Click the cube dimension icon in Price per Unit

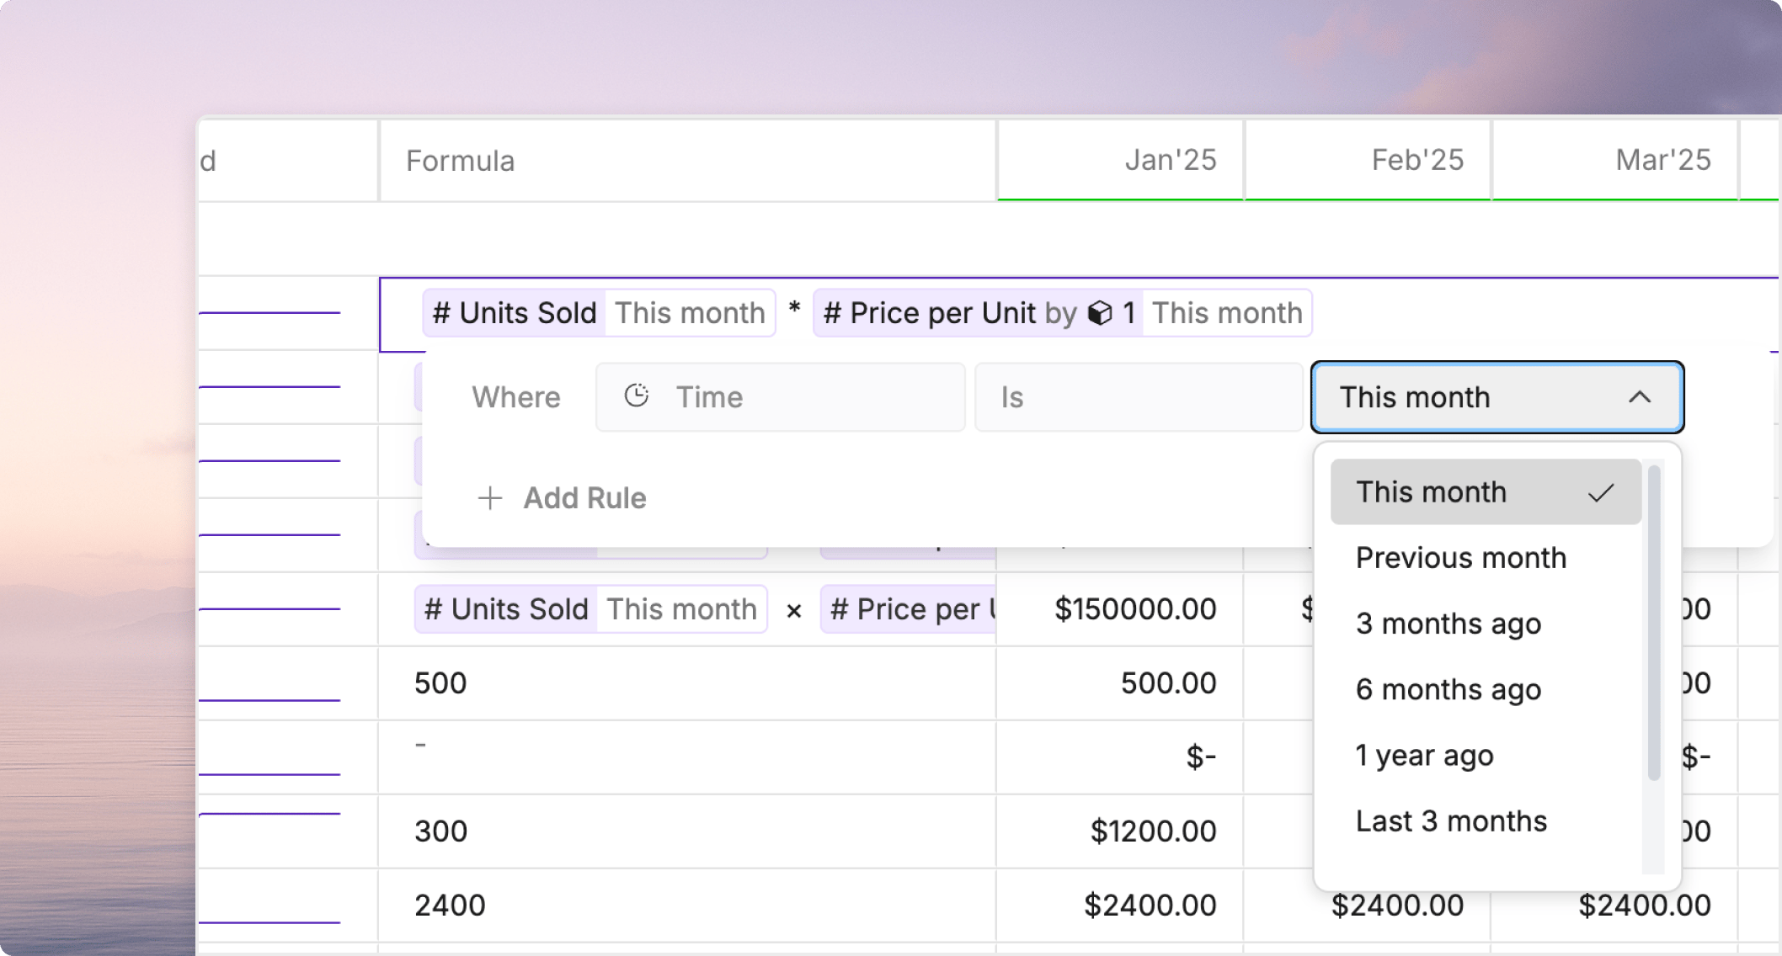pos(1100,313)
